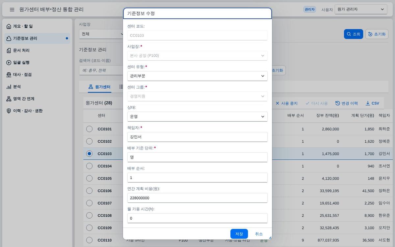Viewport: 395px width, 247px height.
Task: Click the icon beside 기준정보 관리
Action: (9, 39)
